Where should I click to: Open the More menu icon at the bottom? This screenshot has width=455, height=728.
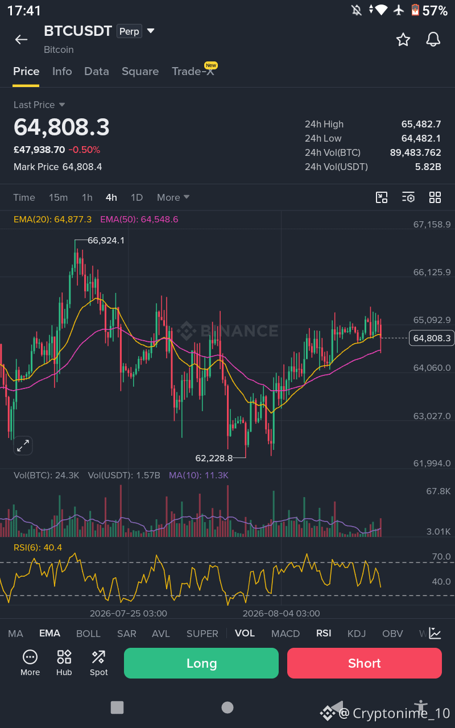[x=30, y=663]
